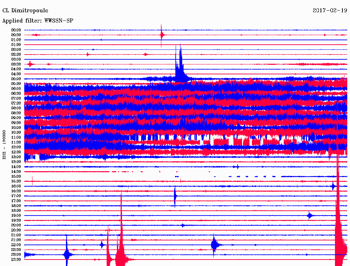
Task: Click the 21:30 time label
Action: (x=16, y=240)
